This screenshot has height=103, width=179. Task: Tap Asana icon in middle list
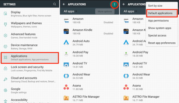coord(66,87)
